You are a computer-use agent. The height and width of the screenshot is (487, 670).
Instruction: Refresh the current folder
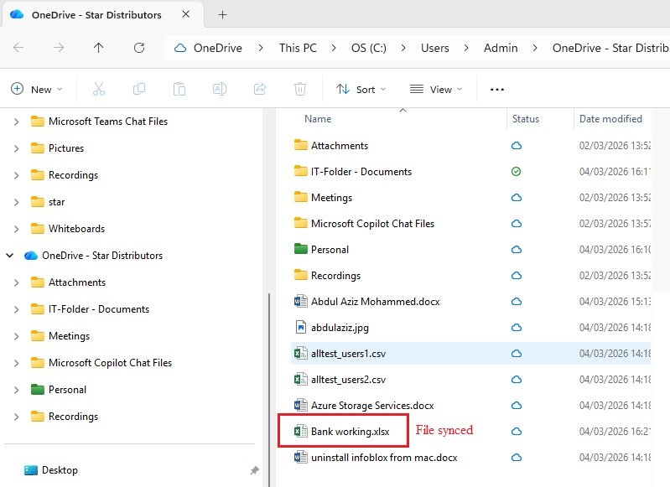click(x=139, y=48)
